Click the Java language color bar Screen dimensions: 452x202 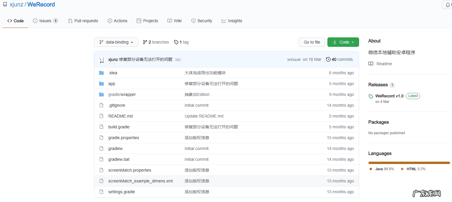click(409, 163)
